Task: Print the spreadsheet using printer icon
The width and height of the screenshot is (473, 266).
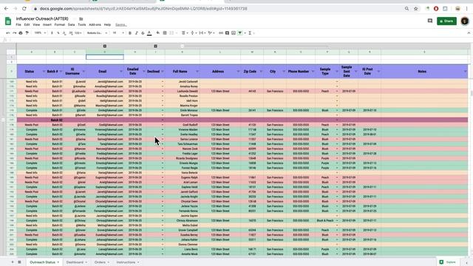Action: point(21,33)
